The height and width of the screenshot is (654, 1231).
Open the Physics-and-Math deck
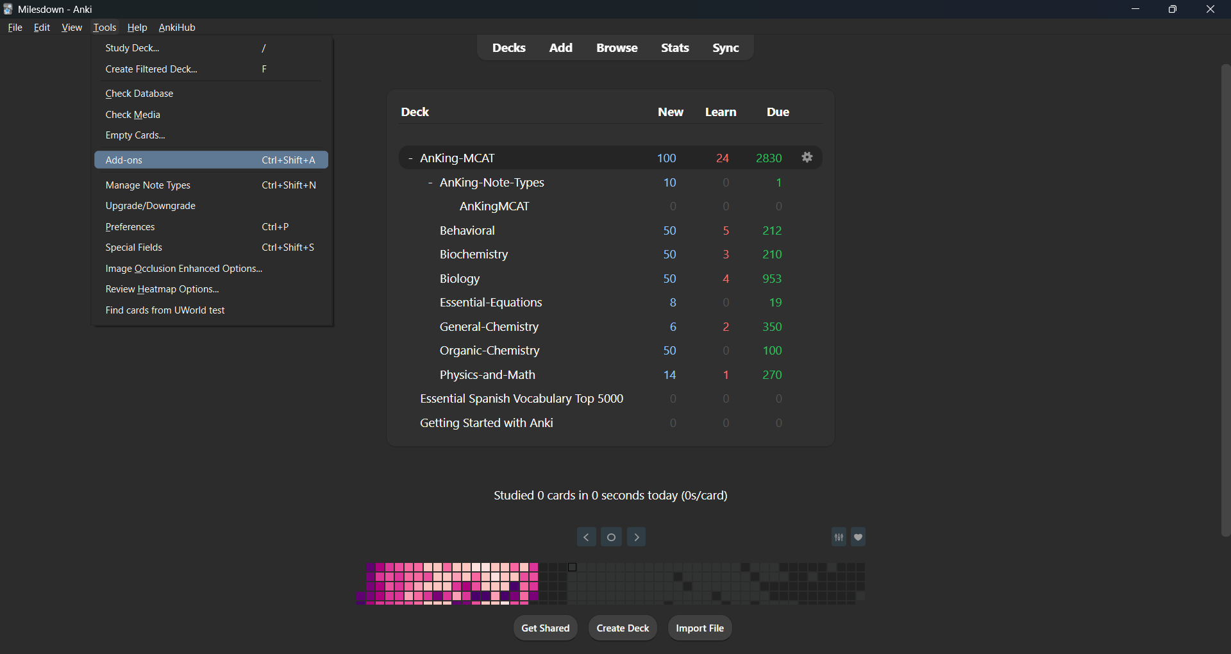tap(487, 375)
